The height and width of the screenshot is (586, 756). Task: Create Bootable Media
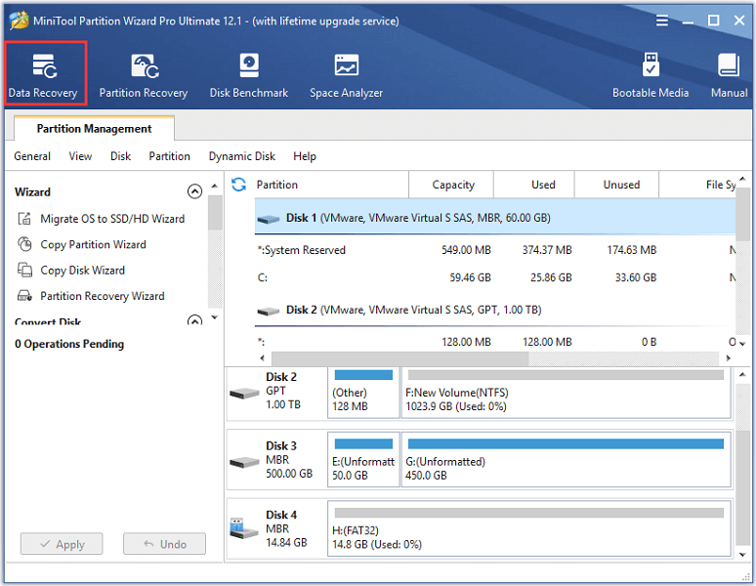[x=651, y=75]
